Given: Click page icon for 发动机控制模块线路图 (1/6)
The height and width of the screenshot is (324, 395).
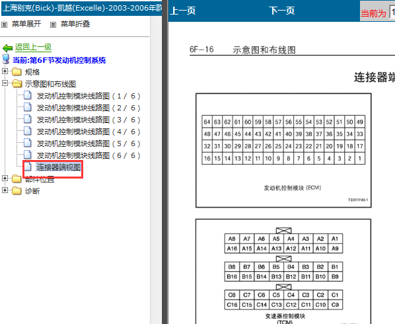Looking at the screenshot, I should (28, 96).
